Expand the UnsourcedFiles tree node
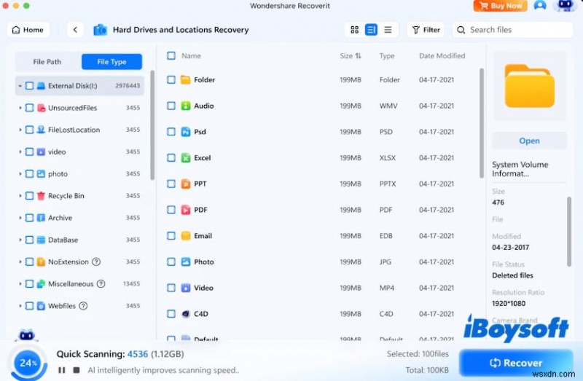The height and width of the screenshot is (381, 583). pos(20,108)
